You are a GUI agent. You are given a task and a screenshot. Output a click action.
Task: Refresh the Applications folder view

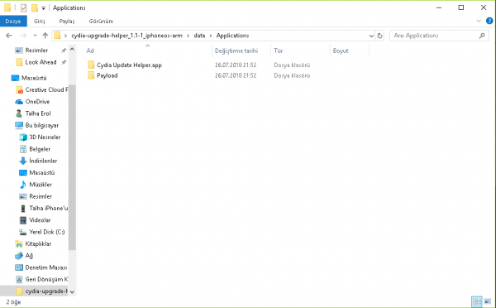click(x=379, y=36)
